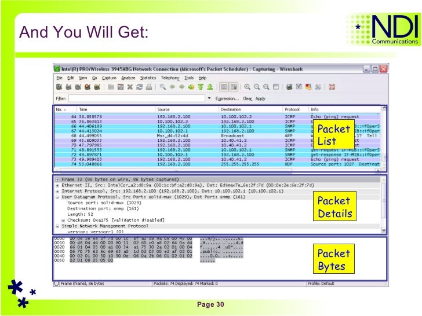This screenshot has height=316, width=422.
Task: Clear the display filter
Action: [248, 98]
